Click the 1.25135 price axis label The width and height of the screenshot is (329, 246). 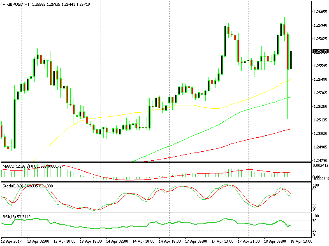coord(320,120)
